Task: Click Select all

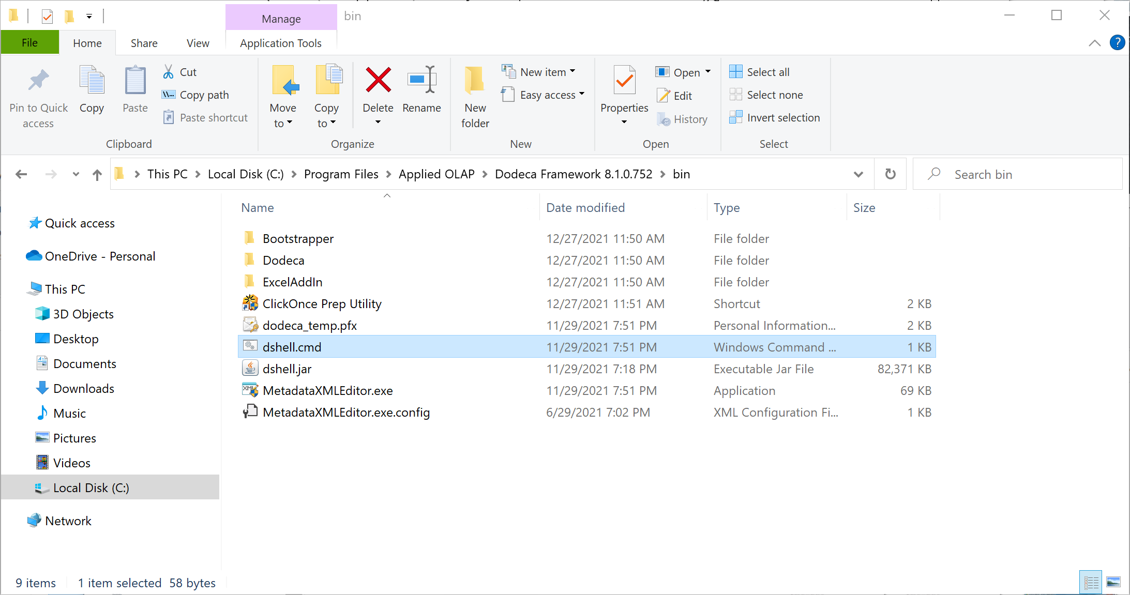Action: pos(759,72)
